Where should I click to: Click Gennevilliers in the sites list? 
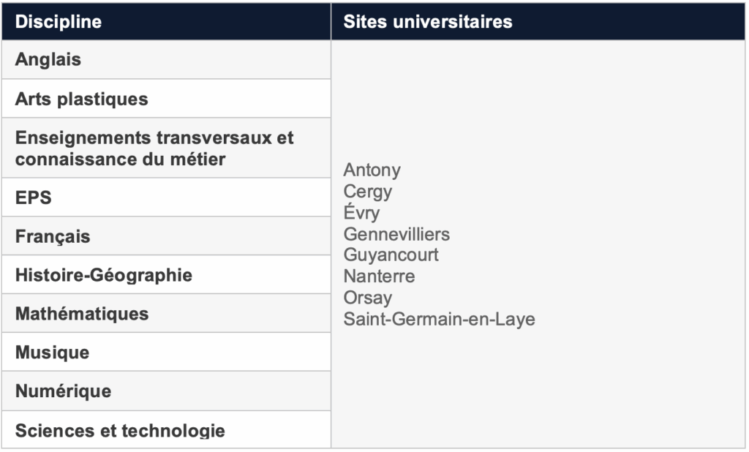point(396,234)
